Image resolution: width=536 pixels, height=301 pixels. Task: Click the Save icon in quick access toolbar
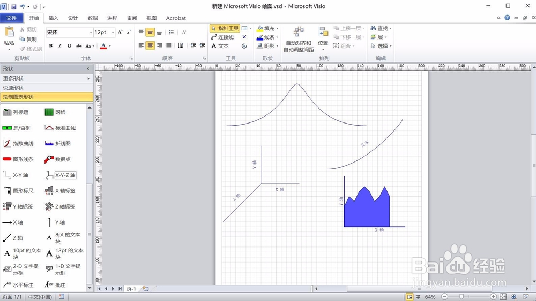[14, 6]
